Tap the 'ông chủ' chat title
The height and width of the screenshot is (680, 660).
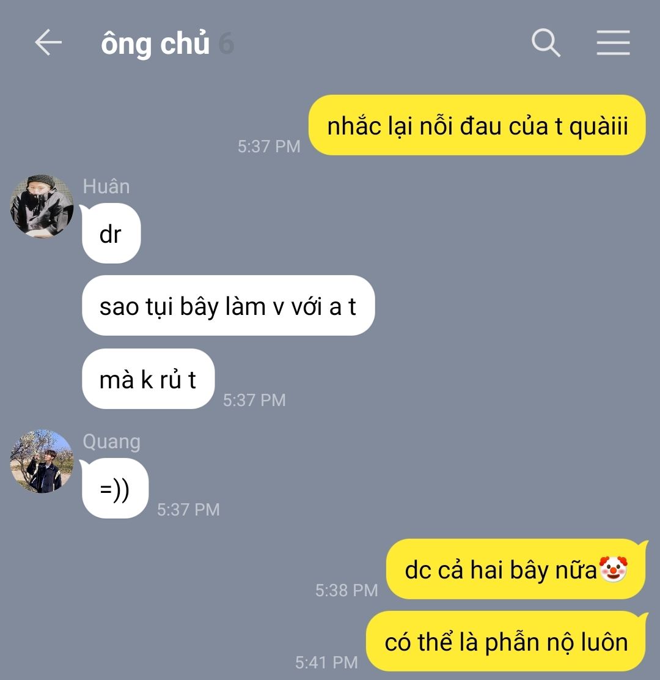coord(155,44)
